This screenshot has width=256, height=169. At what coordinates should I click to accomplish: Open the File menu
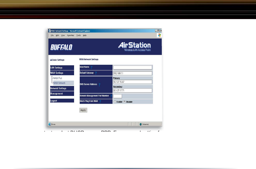pyautogui.click(x=52, y=35)
